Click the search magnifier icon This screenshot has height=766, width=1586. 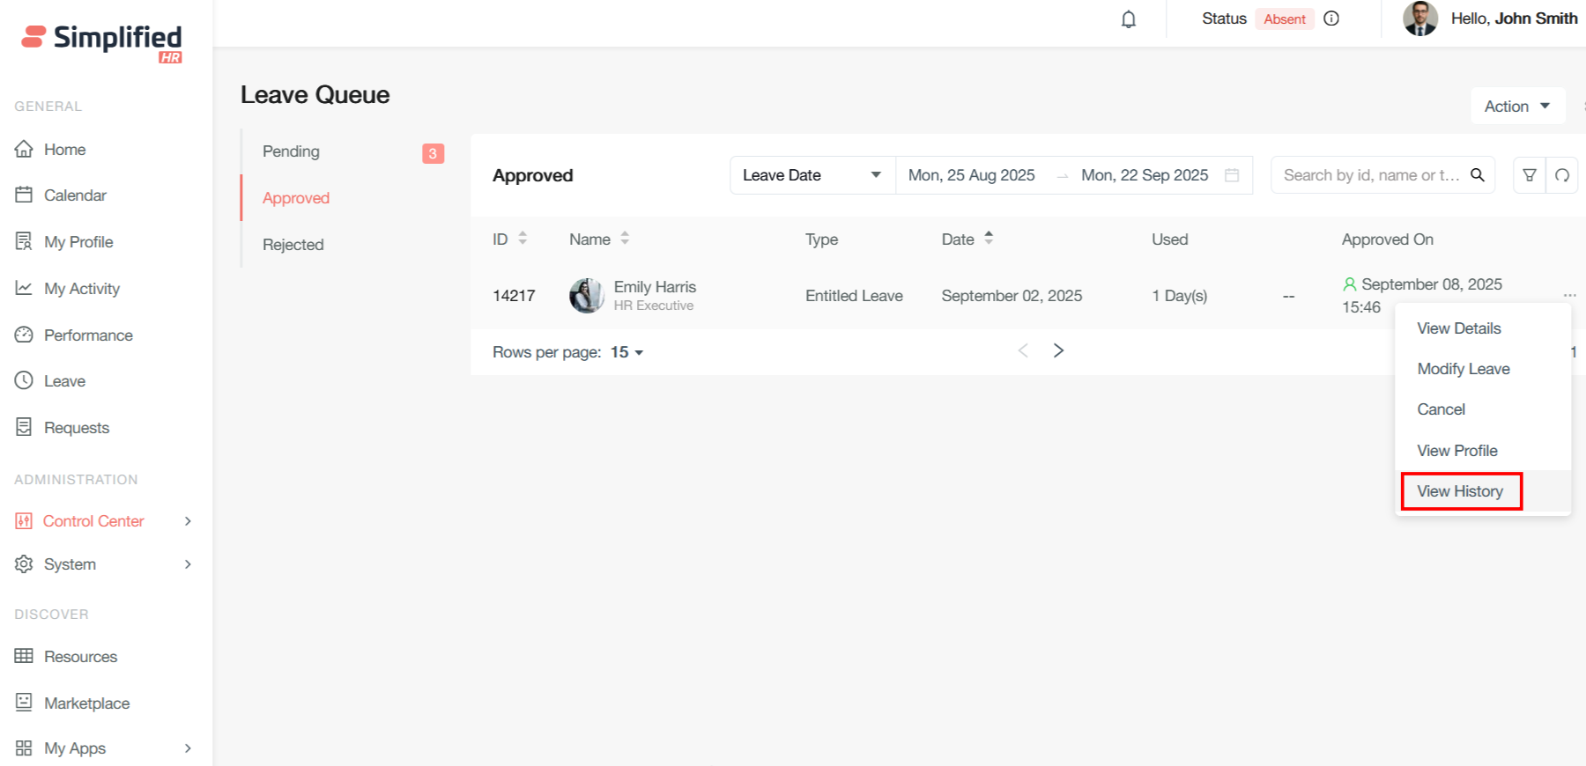click(x=1478, y=175)
